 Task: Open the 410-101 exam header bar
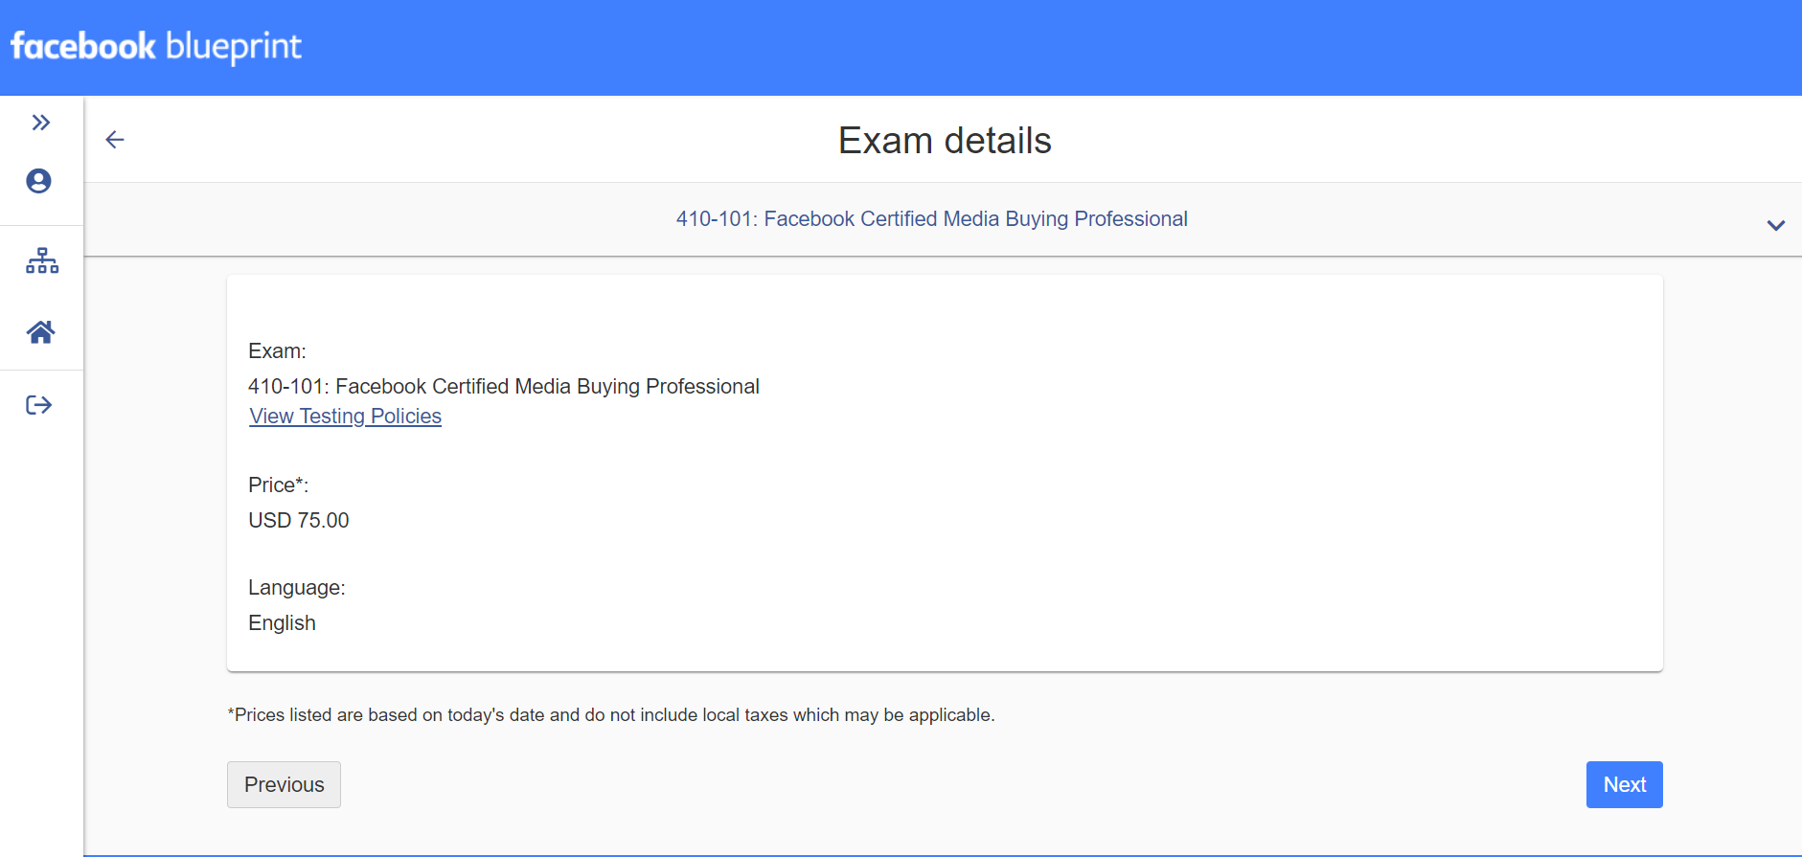coord(943,219)
